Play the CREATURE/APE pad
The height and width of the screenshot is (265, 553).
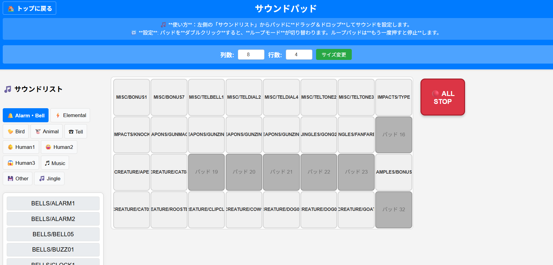click(x=132, y=172)
